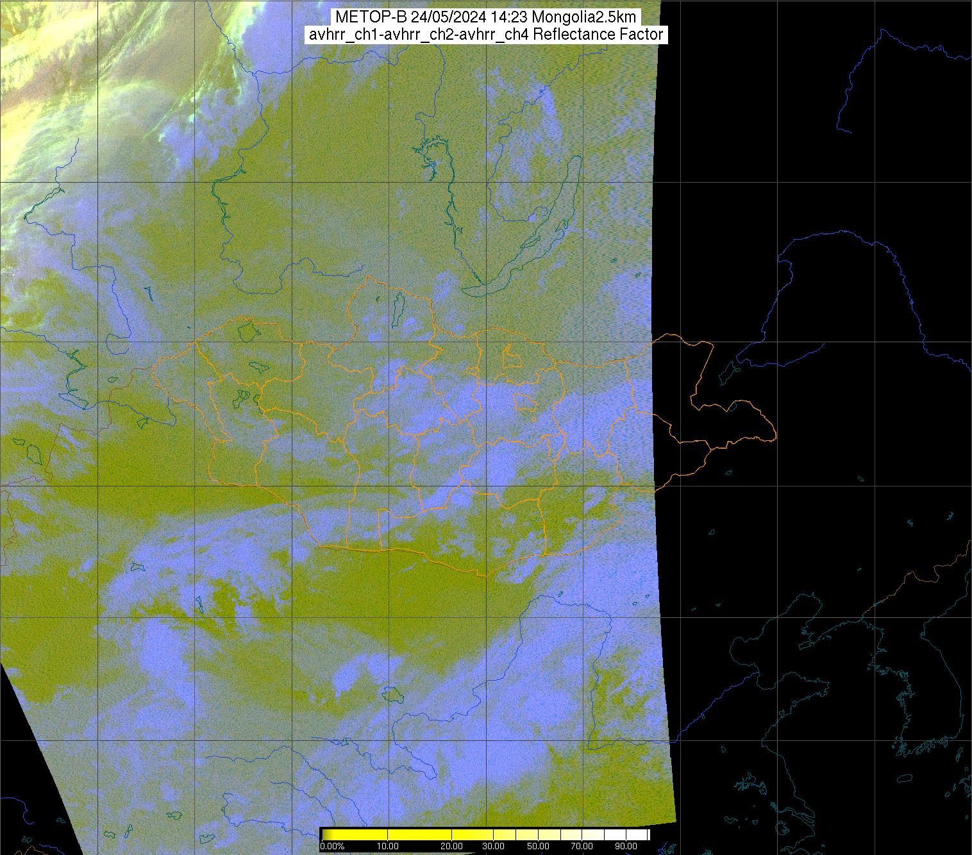This screenshot has height=855, width=972.
Task: Click the 90.00 label on the color scale
Action: (626, 846)
